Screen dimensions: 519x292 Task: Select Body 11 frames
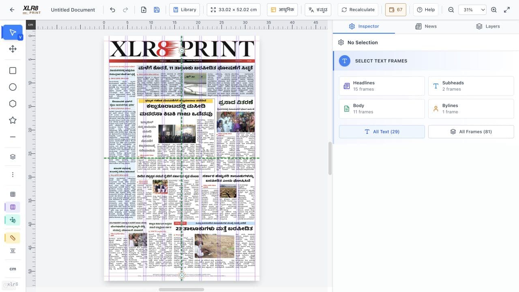point(382,109)
